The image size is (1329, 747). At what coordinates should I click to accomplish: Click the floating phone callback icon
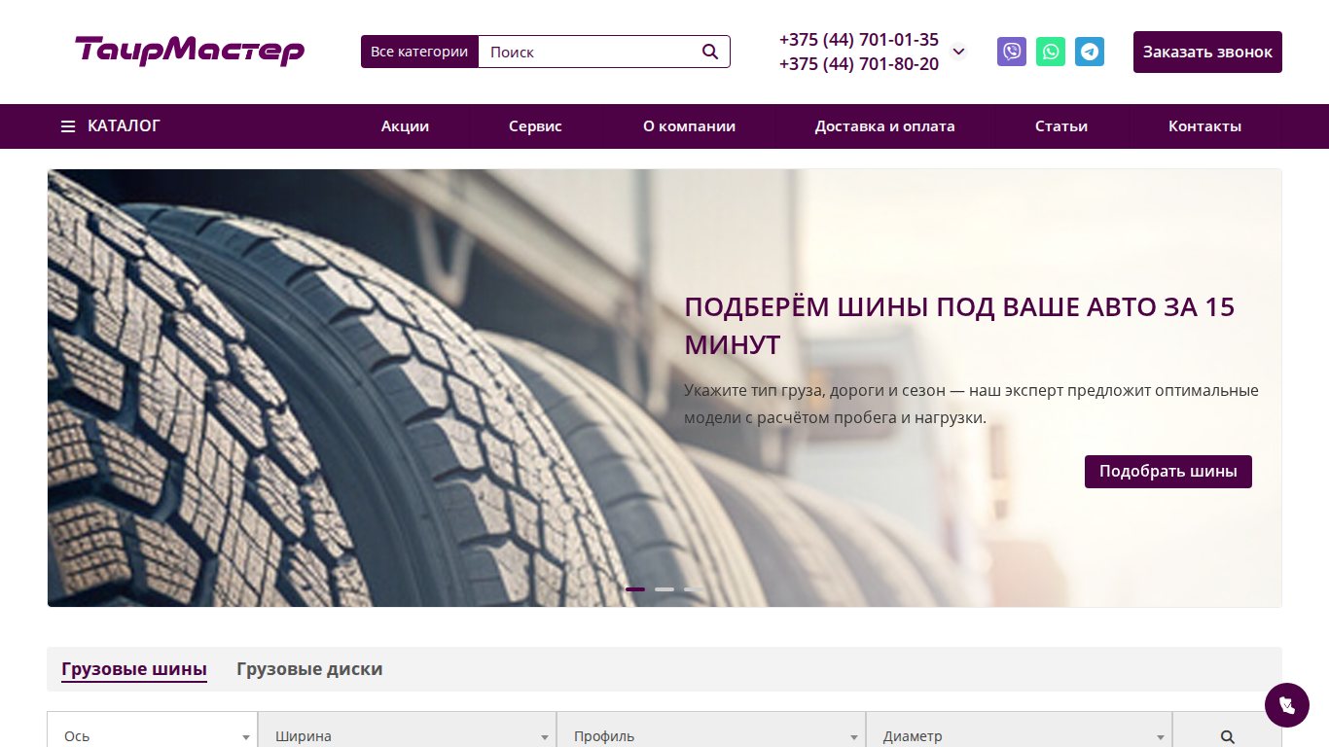1287,705
